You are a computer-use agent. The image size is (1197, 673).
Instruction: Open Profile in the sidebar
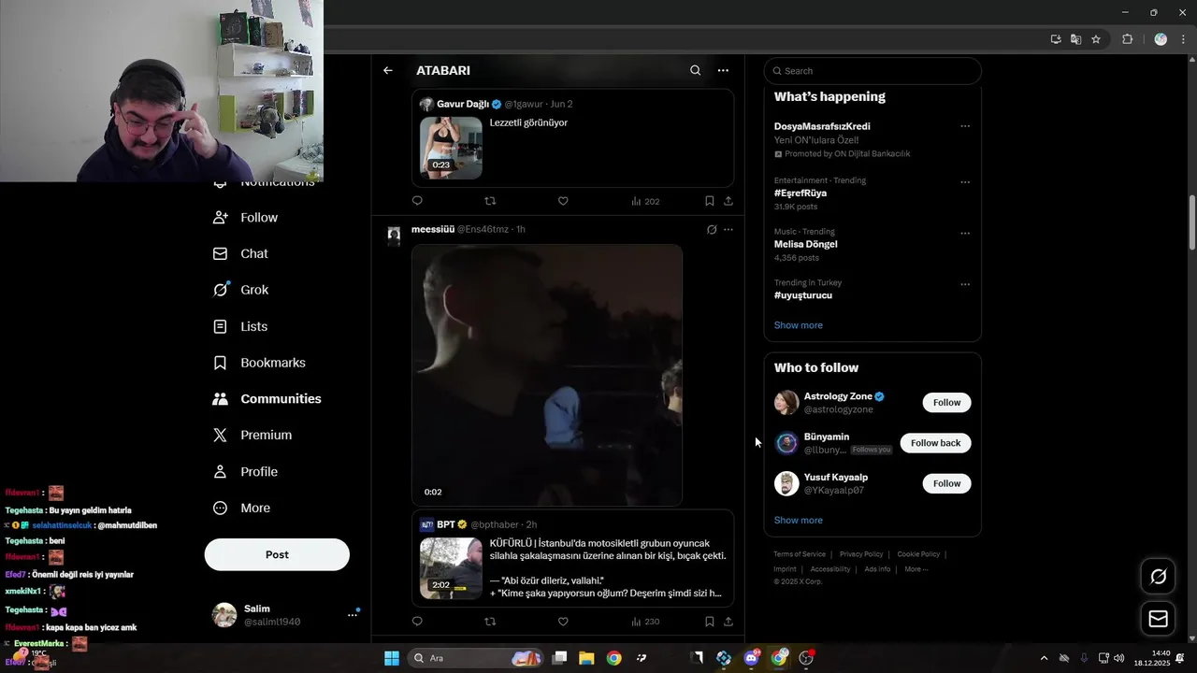246,471
